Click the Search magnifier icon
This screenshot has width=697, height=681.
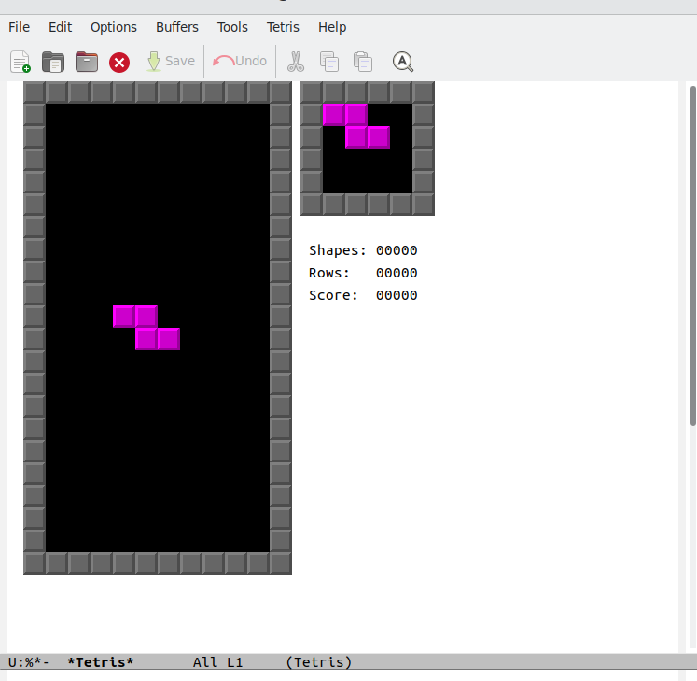tap(403, 62)
